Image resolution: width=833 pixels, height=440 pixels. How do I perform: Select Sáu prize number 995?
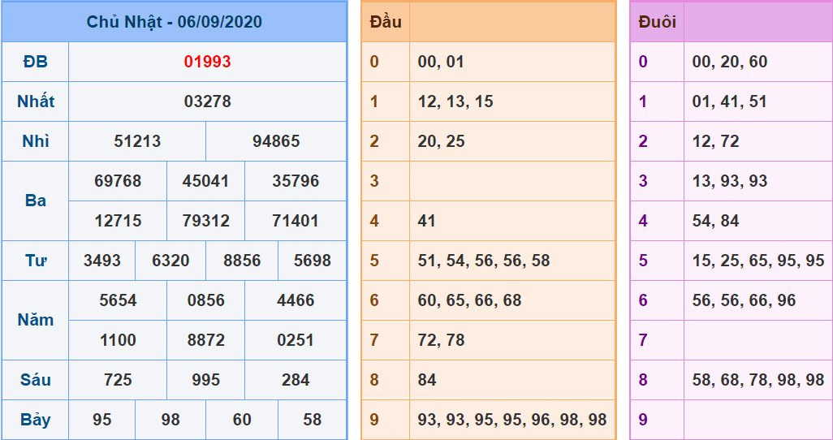pos(205,380)
